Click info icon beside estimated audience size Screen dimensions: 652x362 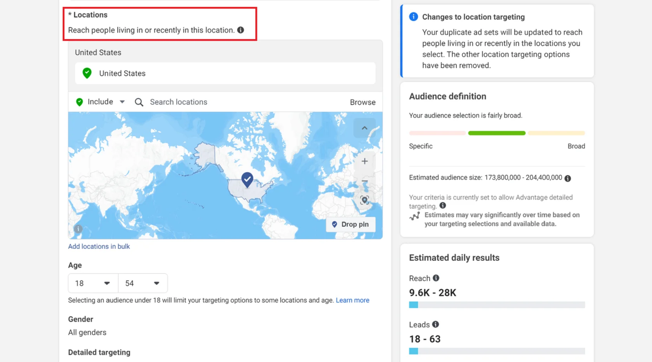tap(568, 178)
